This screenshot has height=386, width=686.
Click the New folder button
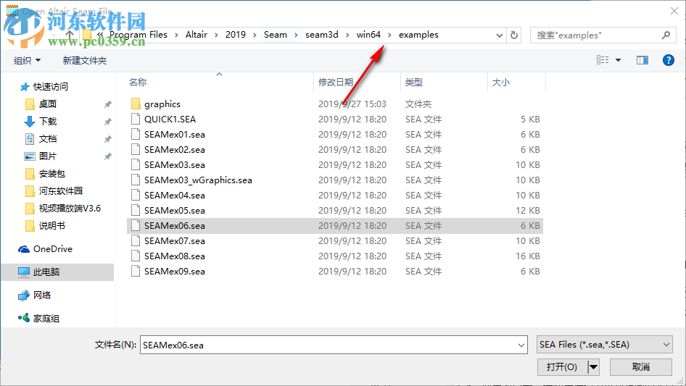[x=84, y=60]
